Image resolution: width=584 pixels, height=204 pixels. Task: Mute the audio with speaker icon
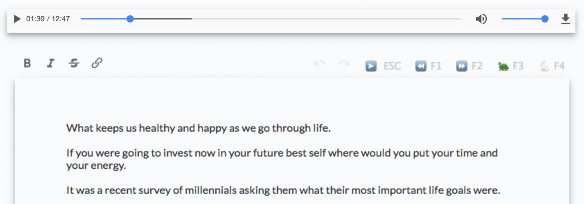point(481,19)
